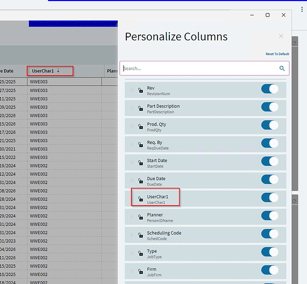Click the UserChar1 column header sort arrow
This screenshot has width=307, height=284.
pyautogui.click(x=58, y=70)
